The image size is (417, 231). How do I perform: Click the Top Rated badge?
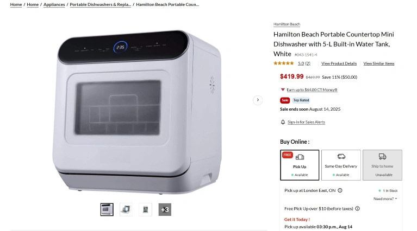(x=301, y=100)
